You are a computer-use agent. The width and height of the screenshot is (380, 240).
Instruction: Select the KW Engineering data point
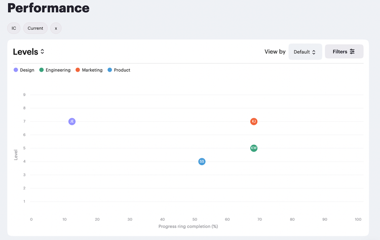click(254, 148)
